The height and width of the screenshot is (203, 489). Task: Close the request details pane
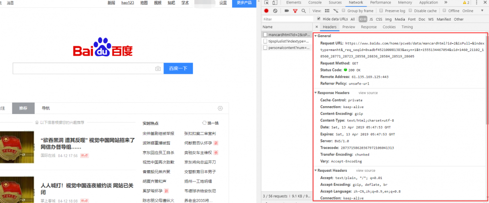(317, 27)
